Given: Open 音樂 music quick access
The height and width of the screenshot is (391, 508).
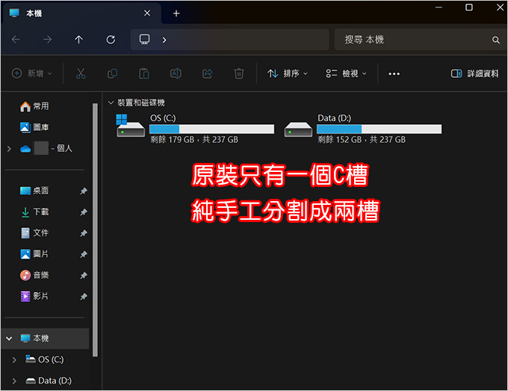Looking at the screenshot, I should coord(34,275).
